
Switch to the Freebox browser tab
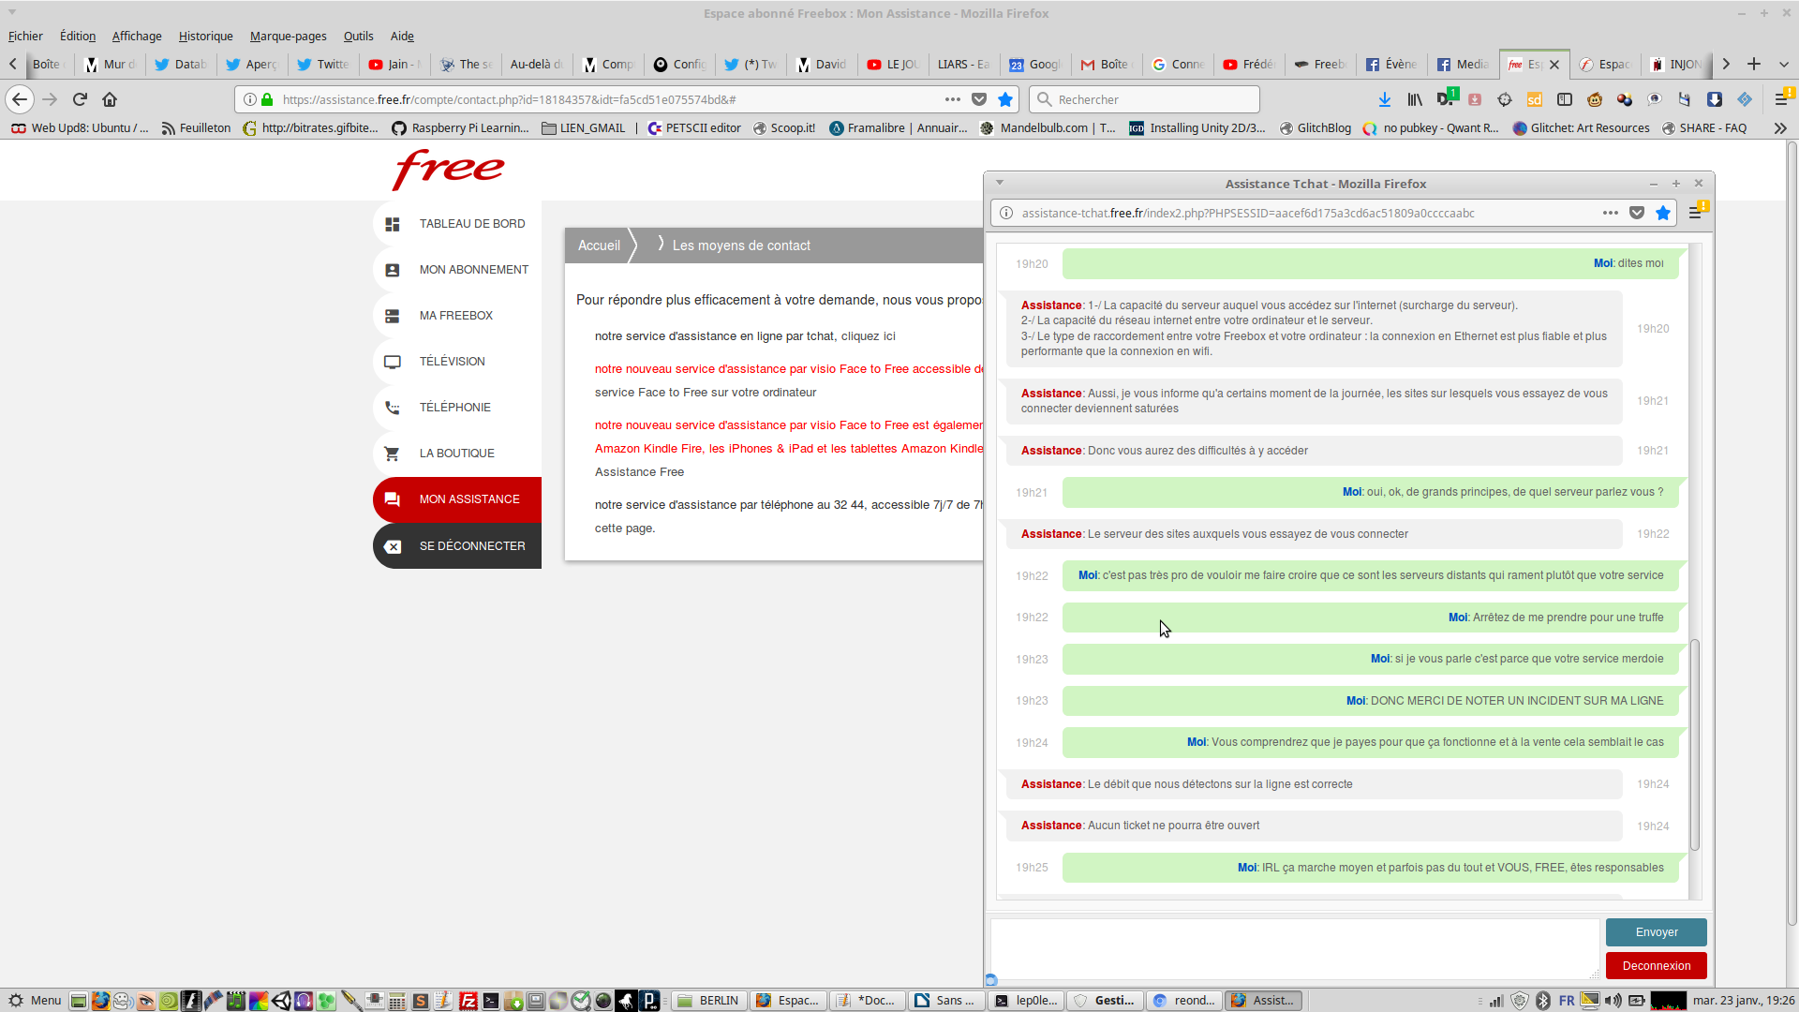(1321, 65)
